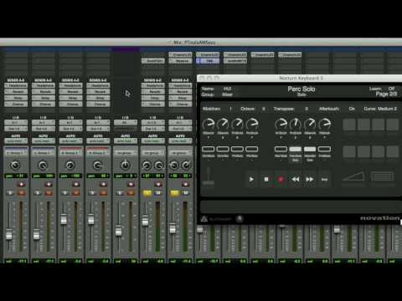Open automation mode selector of fifth channel

pyautogui.click(x=126, y=141)
